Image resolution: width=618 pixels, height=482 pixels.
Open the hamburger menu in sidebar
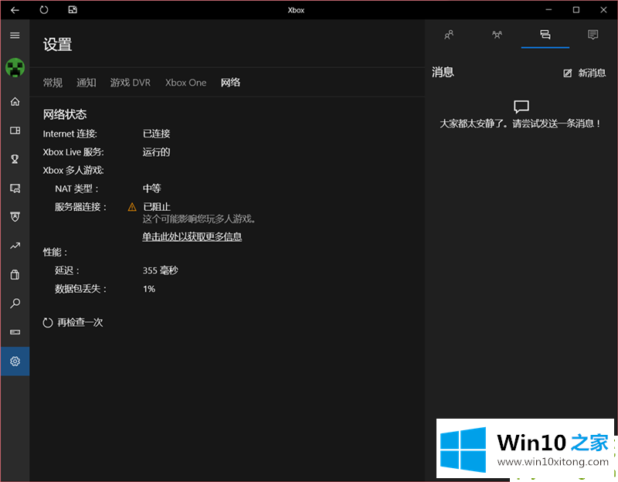click(15, 36)
